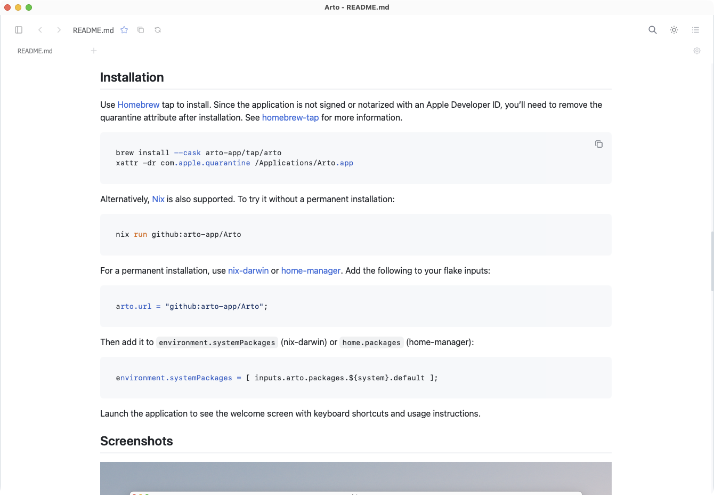Copy the document with the copy icon
714x495 pixels.
tap(141, 30)
